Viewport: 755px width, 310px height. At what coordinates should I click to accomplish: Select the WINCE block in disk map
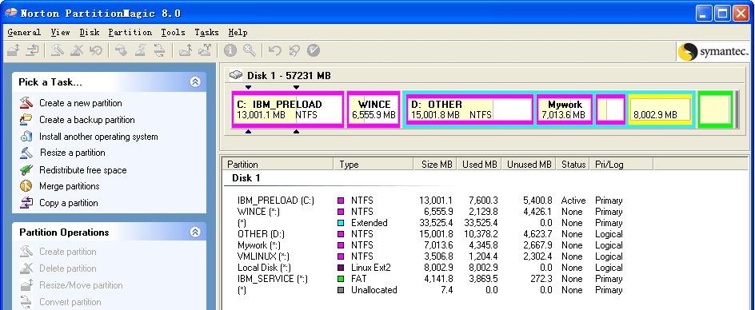coord(374,109)
